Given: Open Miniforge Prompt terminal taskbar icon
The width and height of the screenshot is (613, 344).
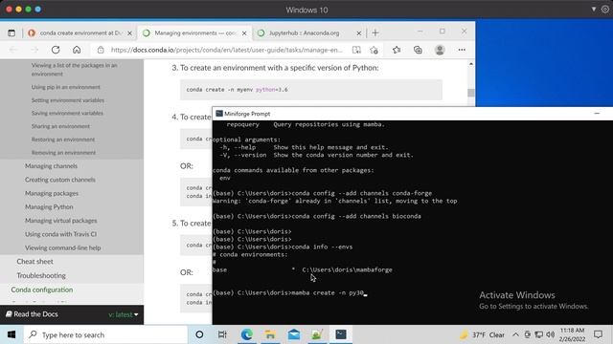Looking at the screenshot, I should pyautogui.click(x=341, y=334).
